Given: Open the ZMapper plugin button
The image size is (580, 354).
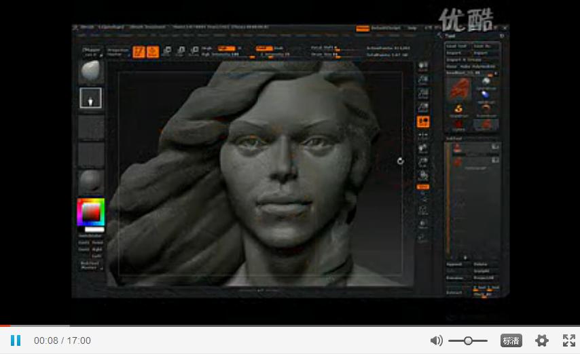Looking at the screenshot, I should tap(92, 52).
